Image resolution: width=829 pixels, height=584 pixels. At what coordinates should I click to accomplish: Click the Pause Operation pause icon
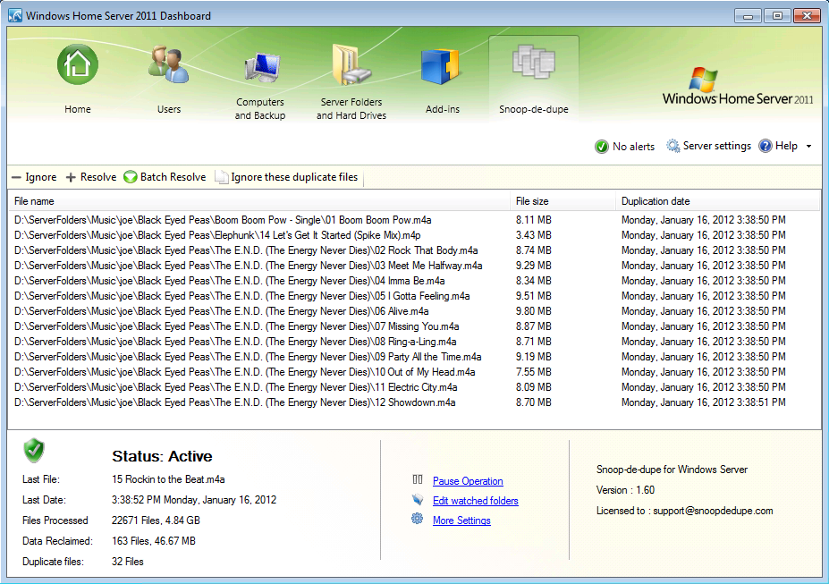coord(417,479)
